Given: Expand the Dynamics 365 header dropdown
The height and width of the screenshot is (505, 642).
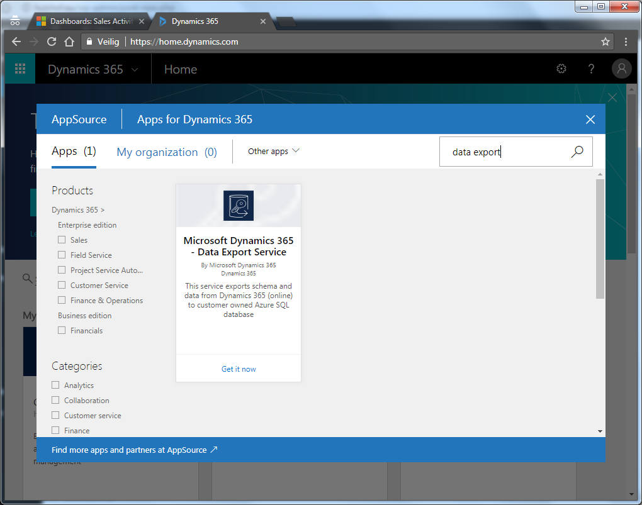Looking at the screenshot, I should click(x=134, y=70).
